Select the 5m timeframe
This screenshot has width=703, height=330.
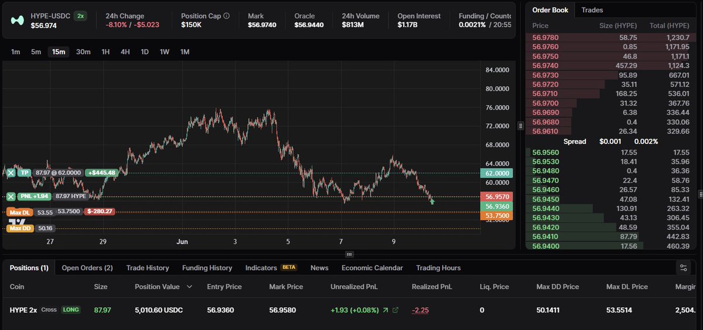pos(36,52)
